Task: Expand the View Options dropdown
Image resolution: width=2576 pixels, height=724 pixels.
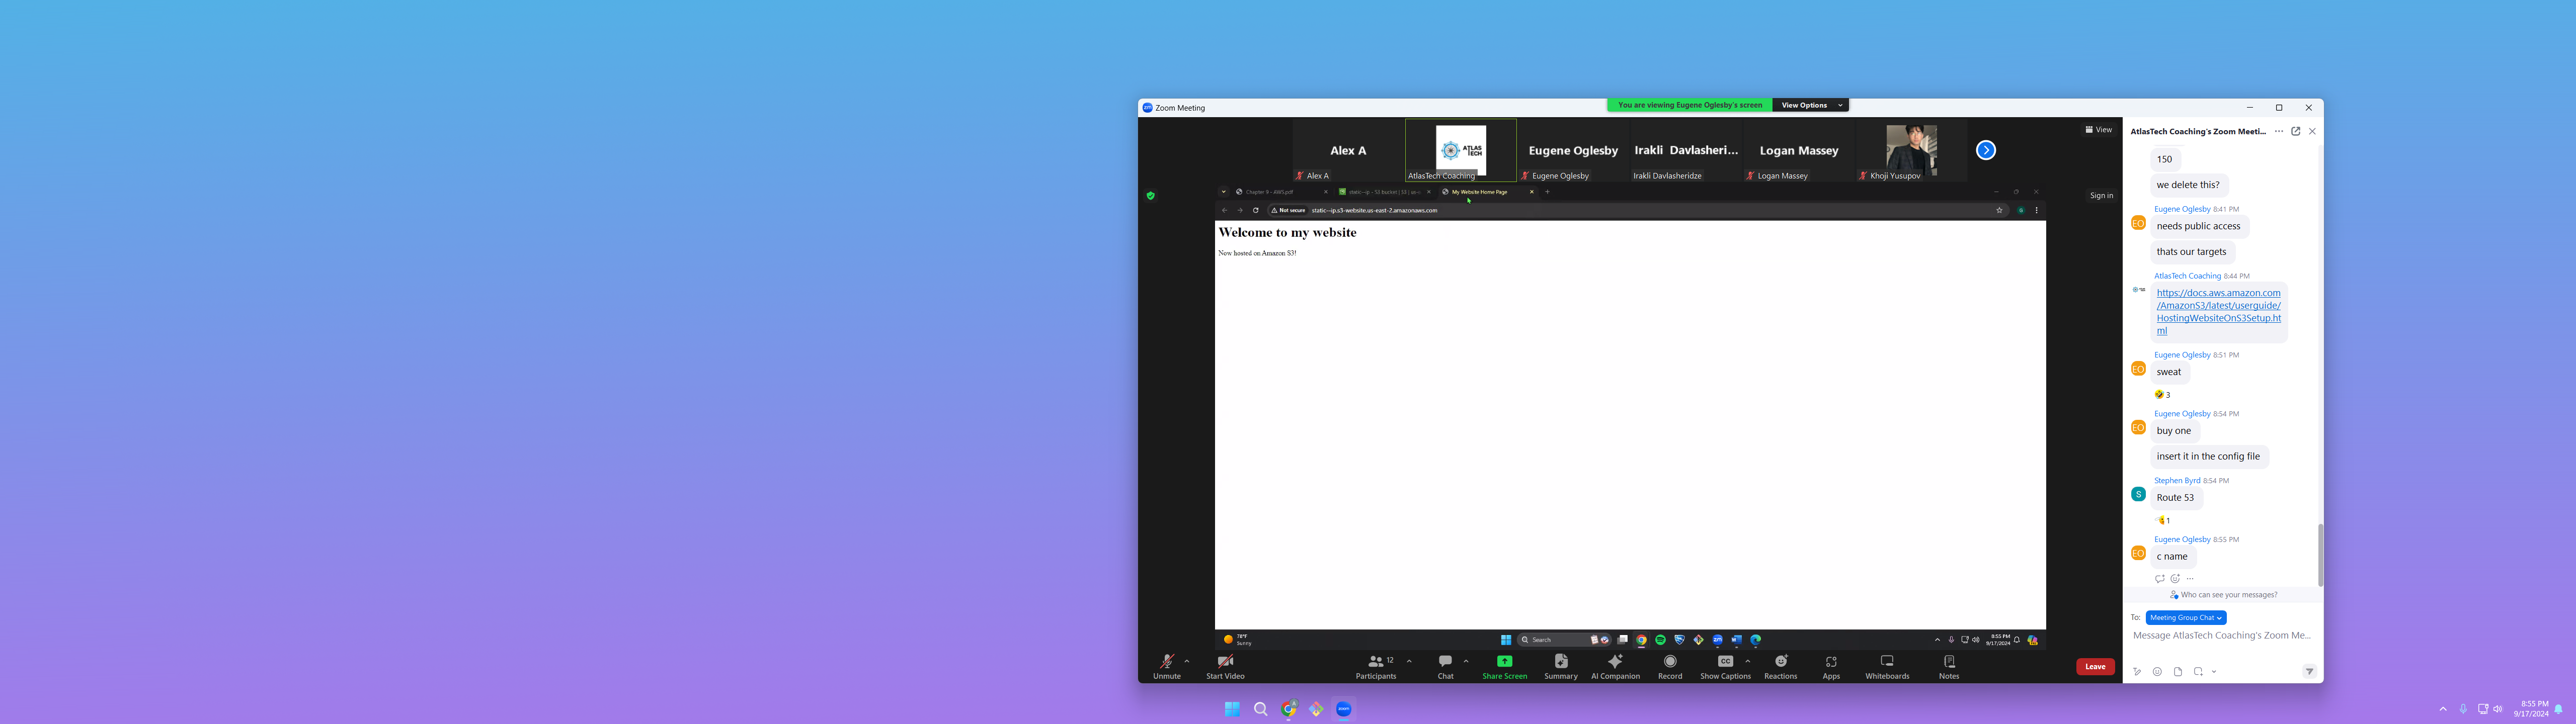Action: coord(1810,105)
